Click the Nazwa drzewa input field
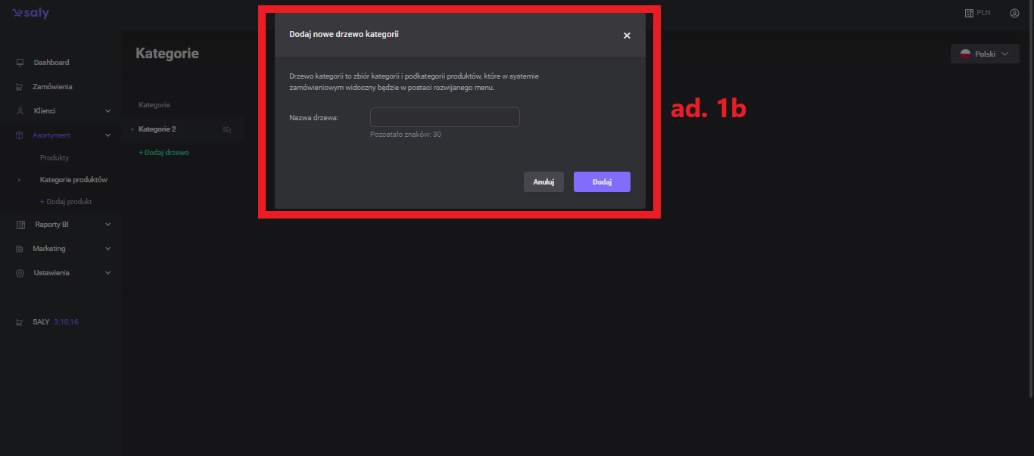Screen dimensions: 1034x456 click(x=445, y=117)
